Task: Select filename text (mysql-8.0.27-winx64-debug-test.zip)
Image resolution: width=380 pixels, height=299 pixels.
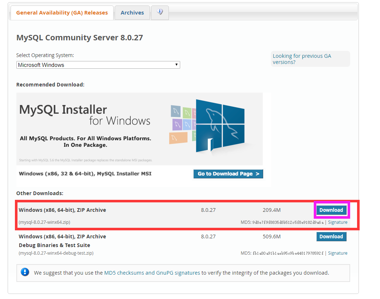Action: (56, 253)
